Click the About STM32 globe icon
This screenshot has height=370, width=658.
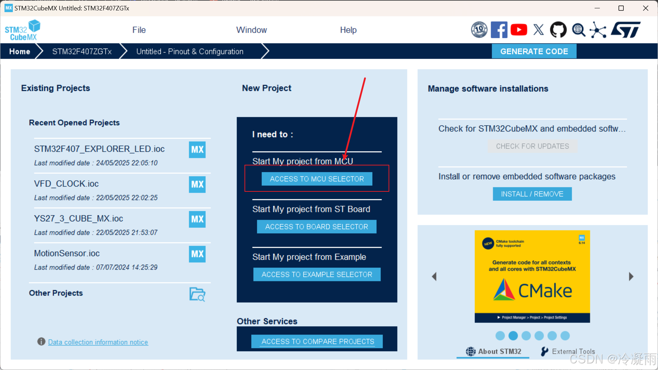click(471, 351)
